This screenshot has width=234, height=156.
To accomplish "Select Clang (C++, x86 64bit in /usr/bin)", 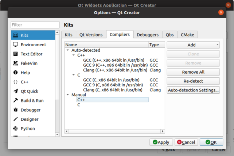I will [115, 70].
